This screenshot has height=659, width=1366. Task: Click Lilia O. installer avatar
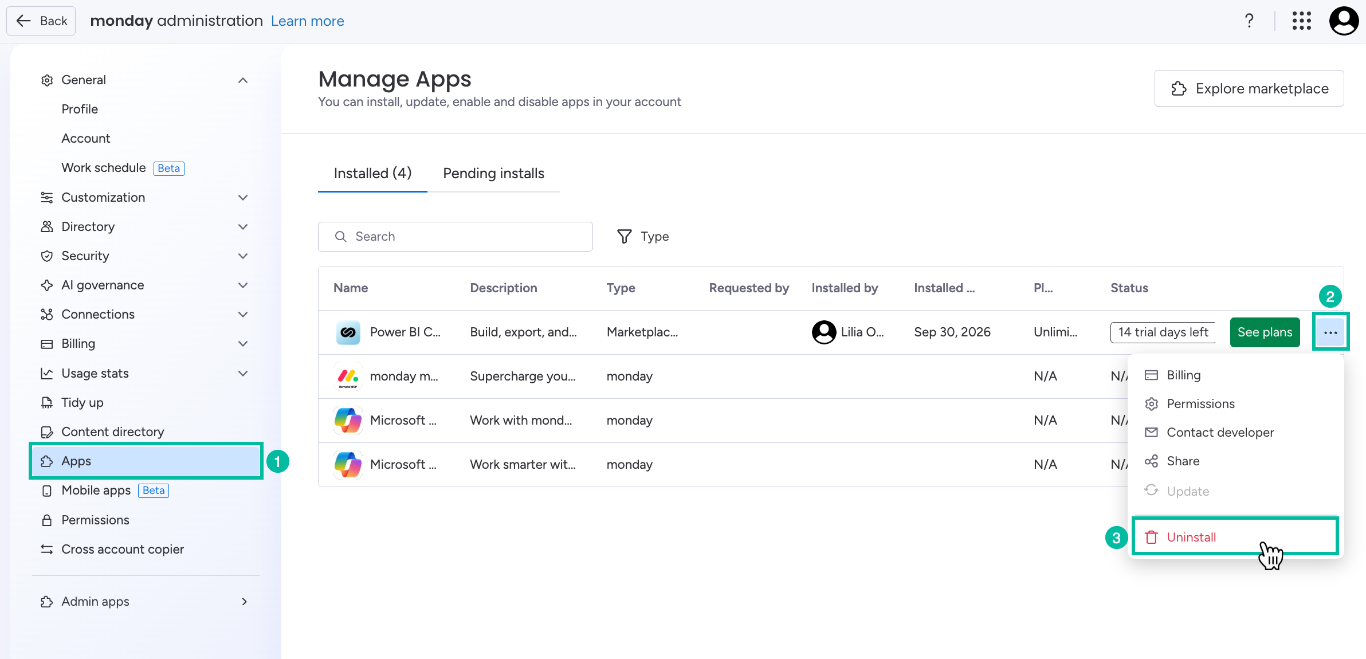pos(824,332)
